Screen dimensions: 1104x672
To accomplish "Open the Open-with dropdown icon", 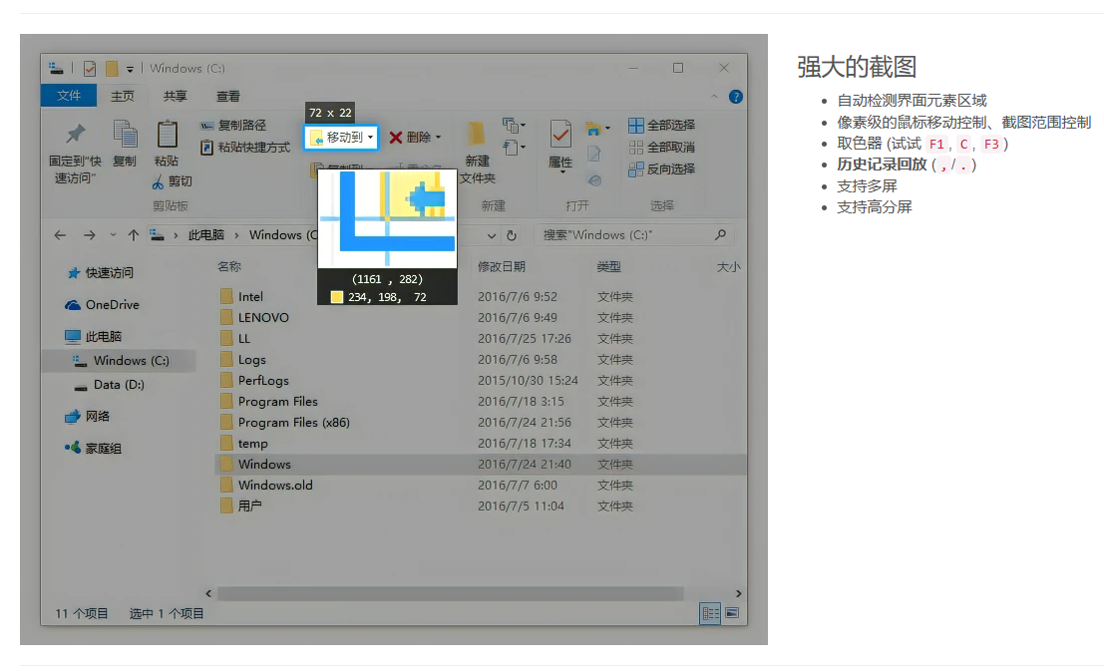I will (597, 129).
